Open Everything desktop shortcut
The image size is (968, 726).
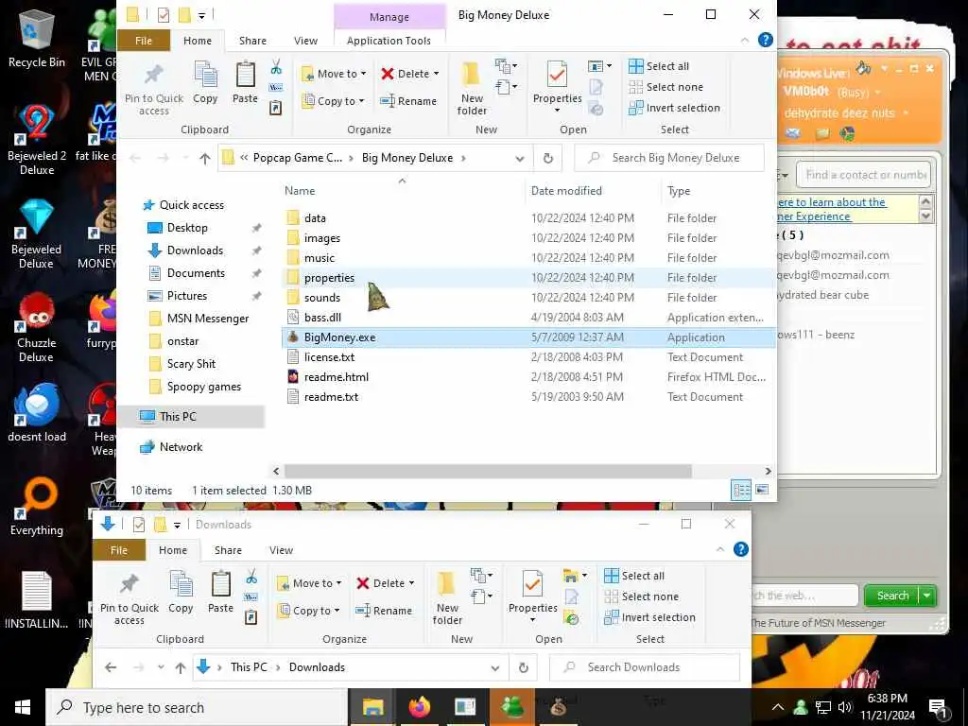37,507
